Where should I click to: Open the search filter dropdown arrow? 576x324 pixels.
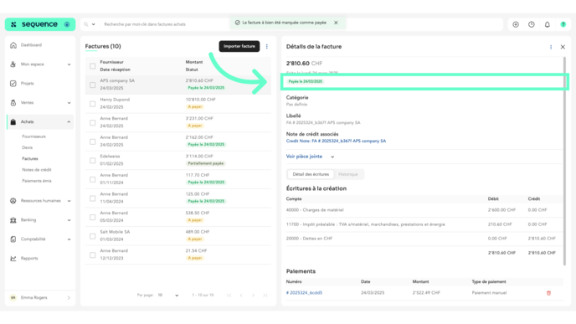pos(93,24)
